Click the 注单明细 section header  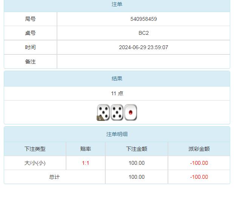(117, 134)
